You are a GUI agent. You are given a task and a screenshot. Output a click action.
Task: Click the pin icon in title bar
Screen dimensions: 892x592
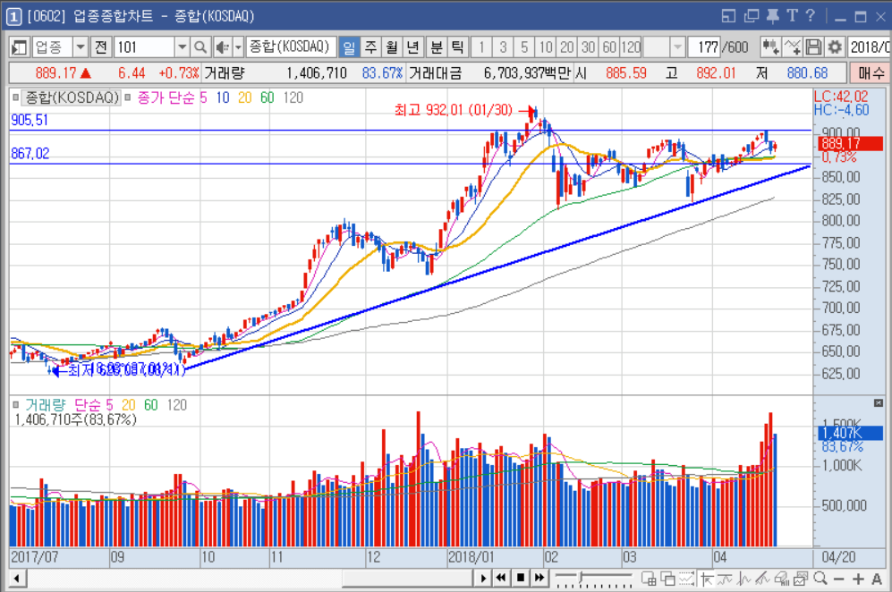[773, 15]
